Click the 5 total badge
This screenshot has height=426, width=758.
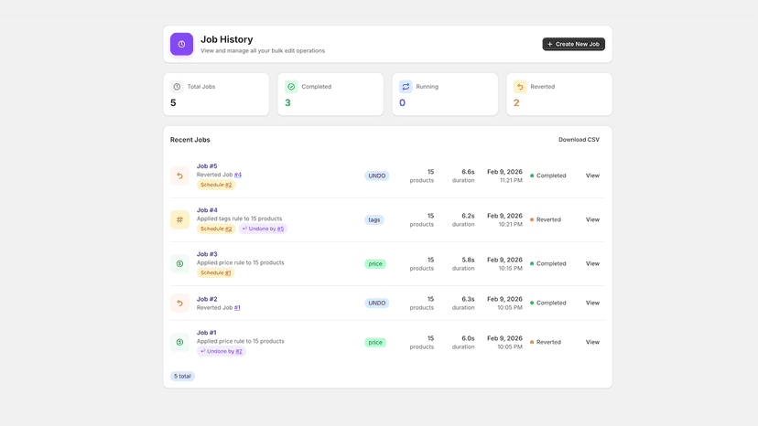coord(182,377)
